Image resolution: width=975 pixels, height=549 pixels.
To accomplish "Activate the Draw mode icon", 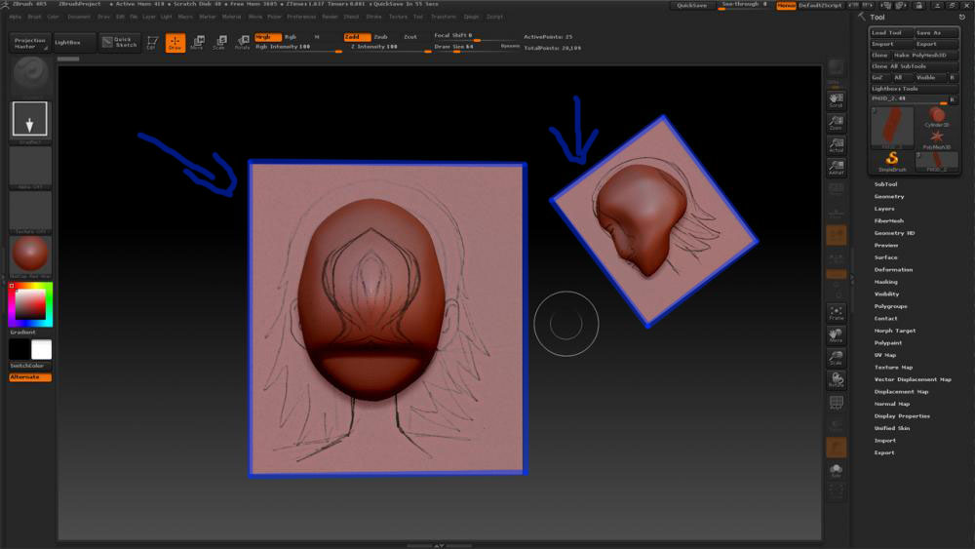I will click(x=175, y=43).
